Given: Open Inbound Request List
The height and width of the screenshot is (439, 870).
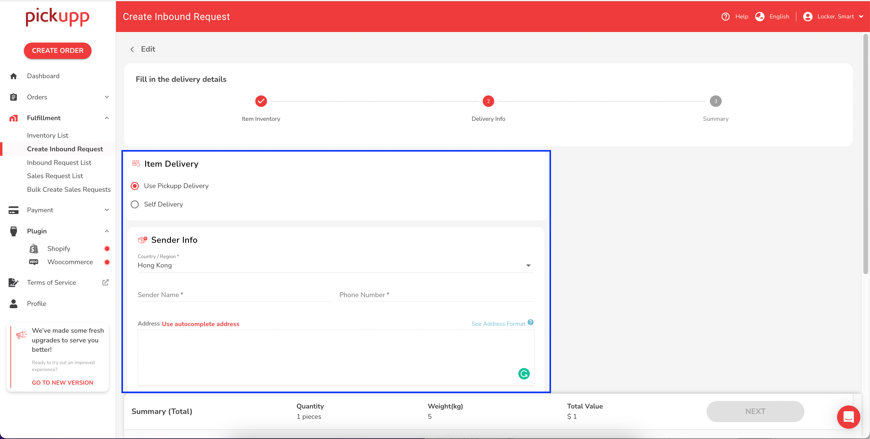Looking at the screenshot, I should pyautogui.click(x=59, y=163).
